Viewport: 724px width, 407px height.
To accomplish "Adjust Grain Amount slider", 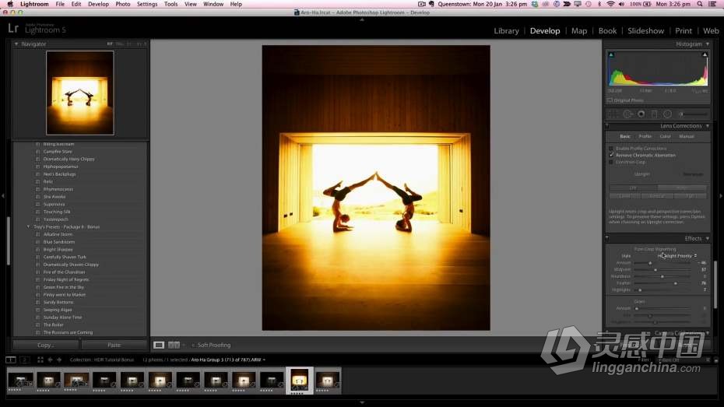I will [637, 308].
